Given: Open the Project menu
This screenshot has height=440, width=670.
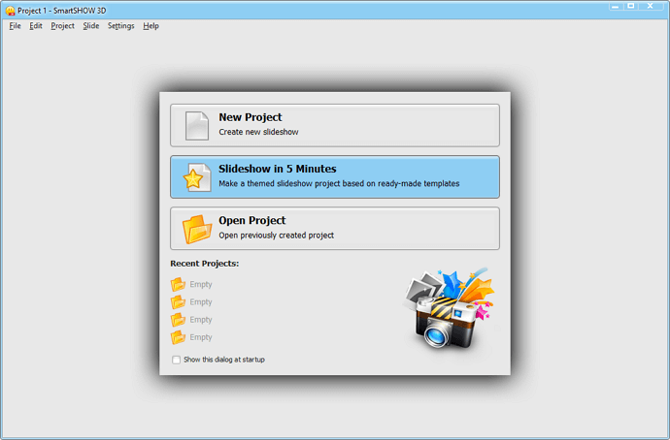Looking at the screenshot, I should pos(63,26).
